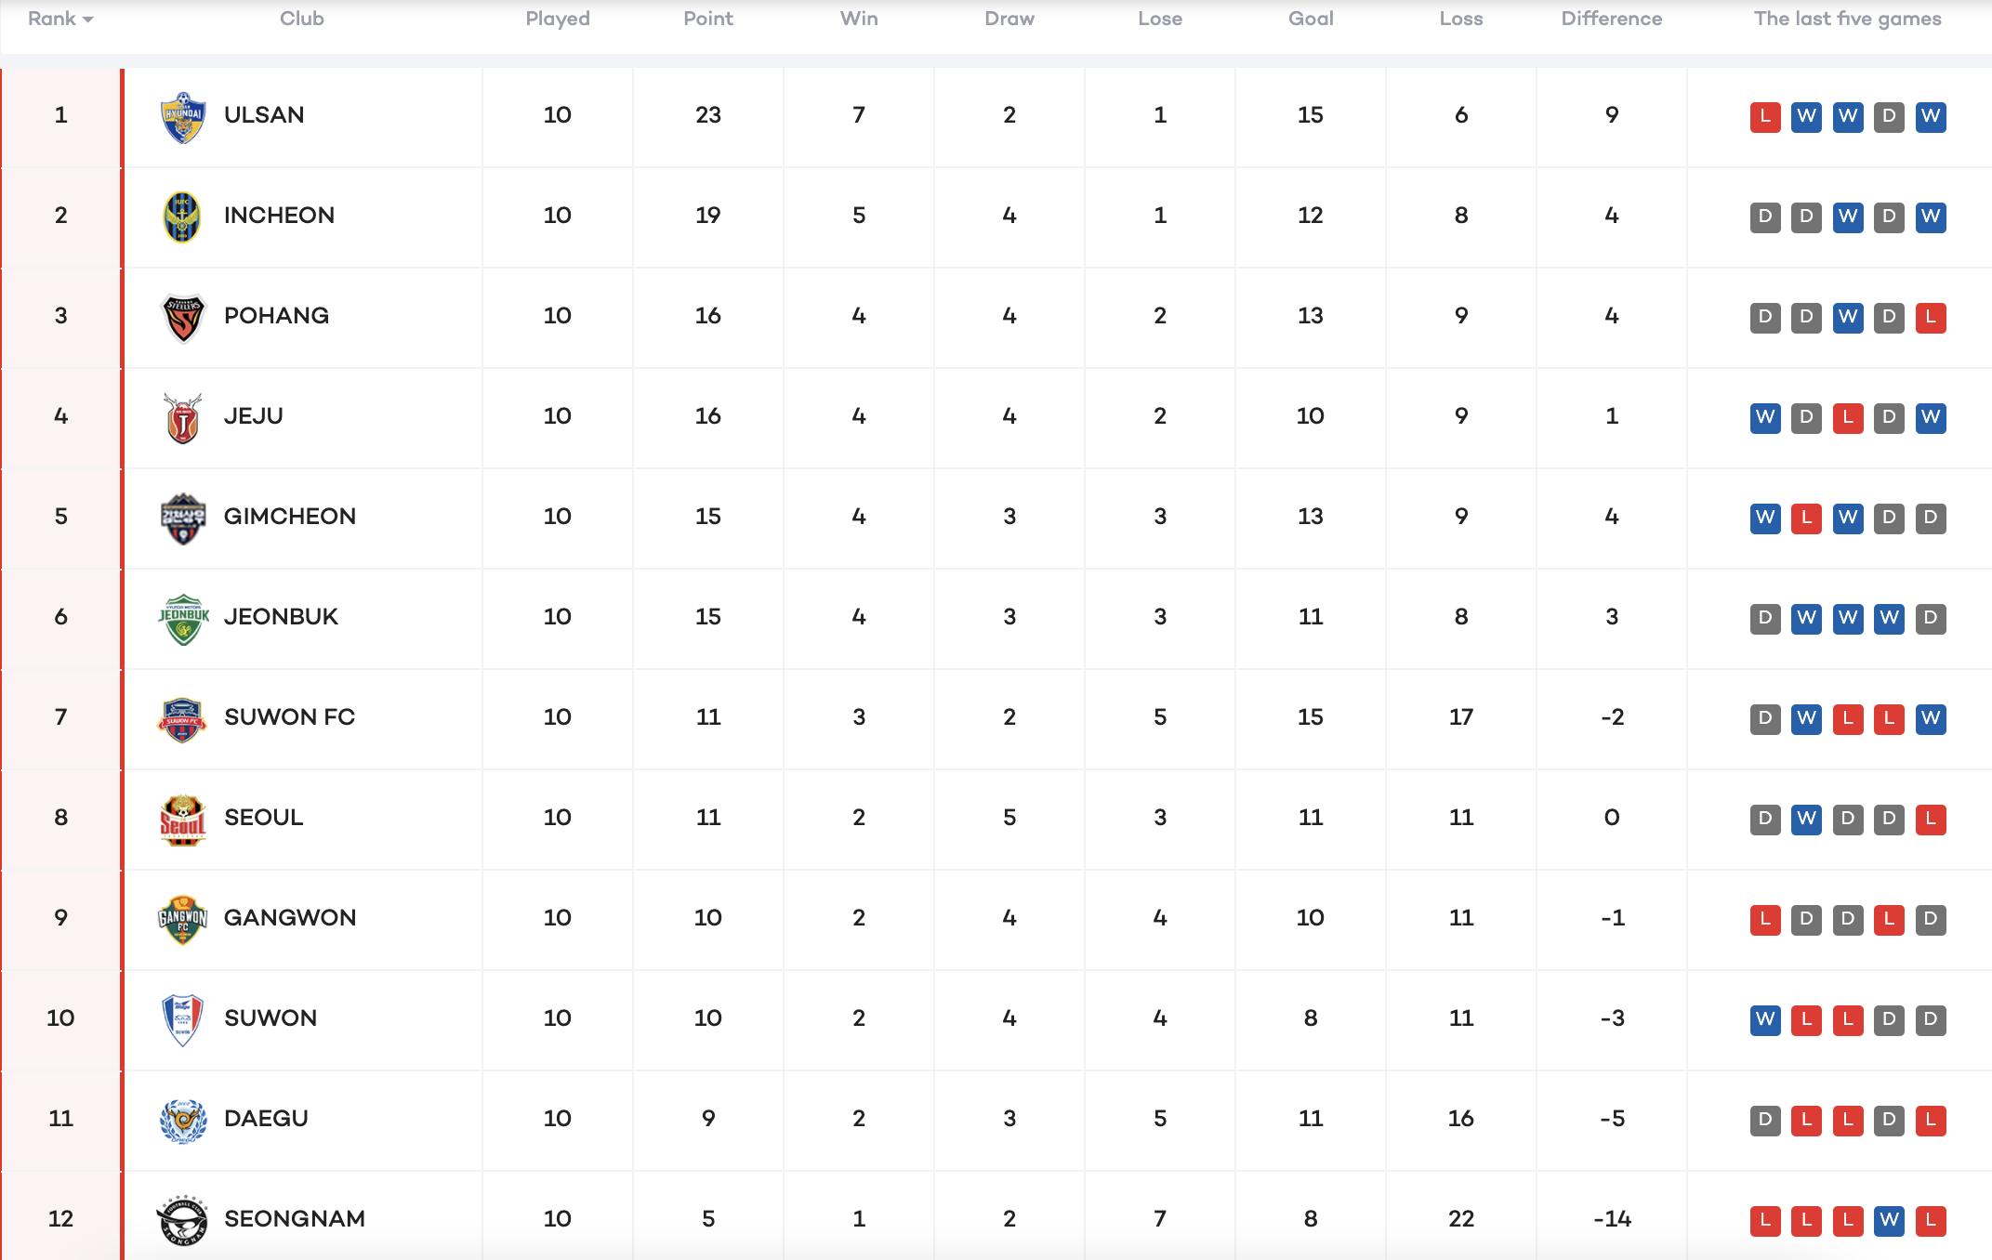Sort the table by Rank dropdown arrow
Image resolution: width=1992 pixels, height=1260 pixels.
coord(88,20)
